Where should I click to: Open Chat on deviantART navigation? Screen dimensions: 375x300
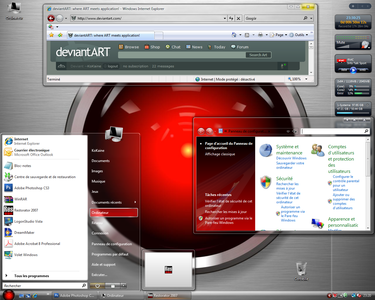pyautogui.click(x=173, y=47)
